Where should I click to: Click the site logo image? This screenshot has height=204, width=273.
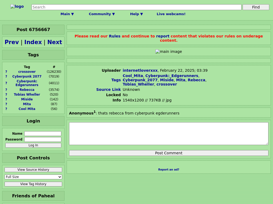(x=17, y=7)
